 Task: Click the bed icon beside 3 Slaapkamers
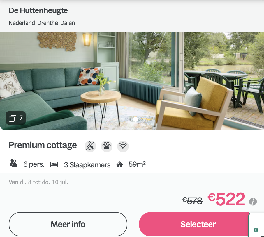click(x=54, y=164)
